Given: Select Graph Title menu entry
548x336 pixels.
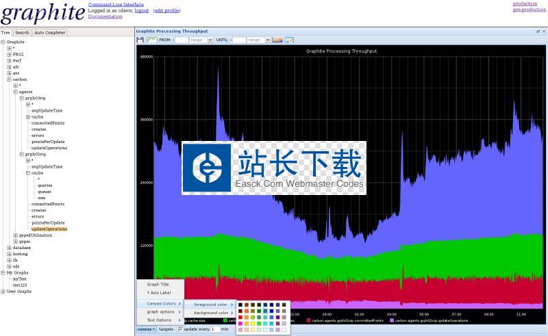Looking at the screenshot, I should 158,284.
